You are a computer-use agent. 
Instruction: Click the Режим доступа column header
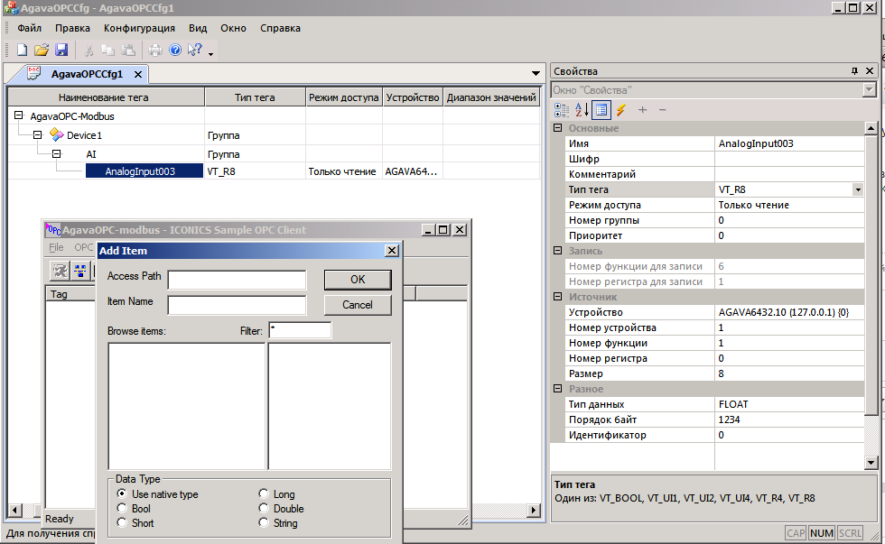pos(344,97)
